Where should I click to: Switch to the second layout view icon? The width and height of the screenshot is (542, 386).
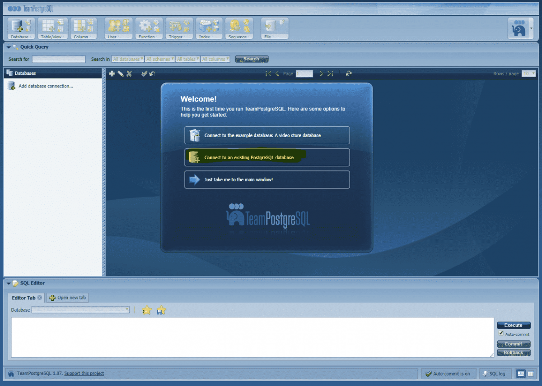[x=531, y=373]
